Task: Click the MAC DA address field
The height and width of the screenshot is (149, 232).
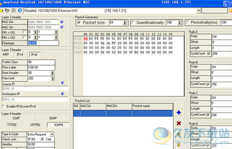Action: pyautogui.click(x=43, y=22)
